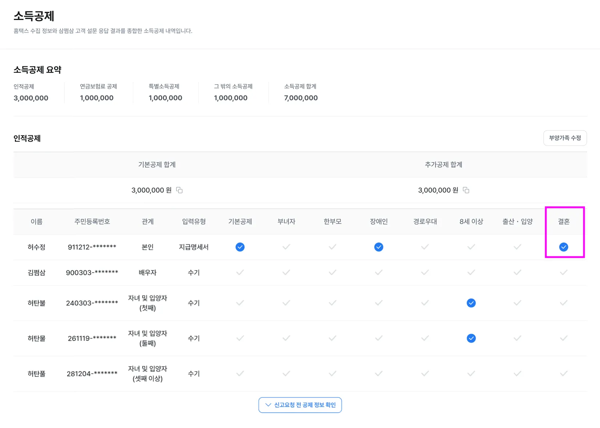
Task: Expand 신고요청 전 공제 정보 확인
Action: point(300,405)
